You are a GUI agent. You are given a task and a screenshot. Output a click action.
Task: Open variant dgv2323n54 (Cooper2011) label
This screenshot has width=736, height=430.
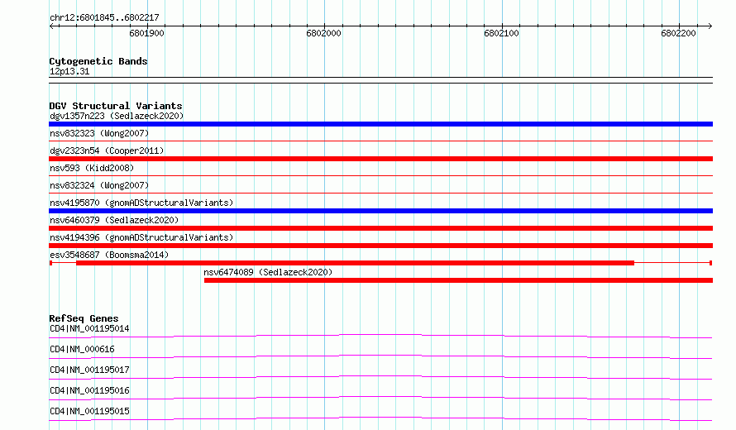pyautogui.click(x=107, y=150)
